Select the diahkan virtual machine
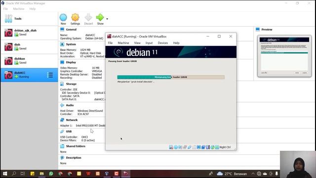 [29, 61]
